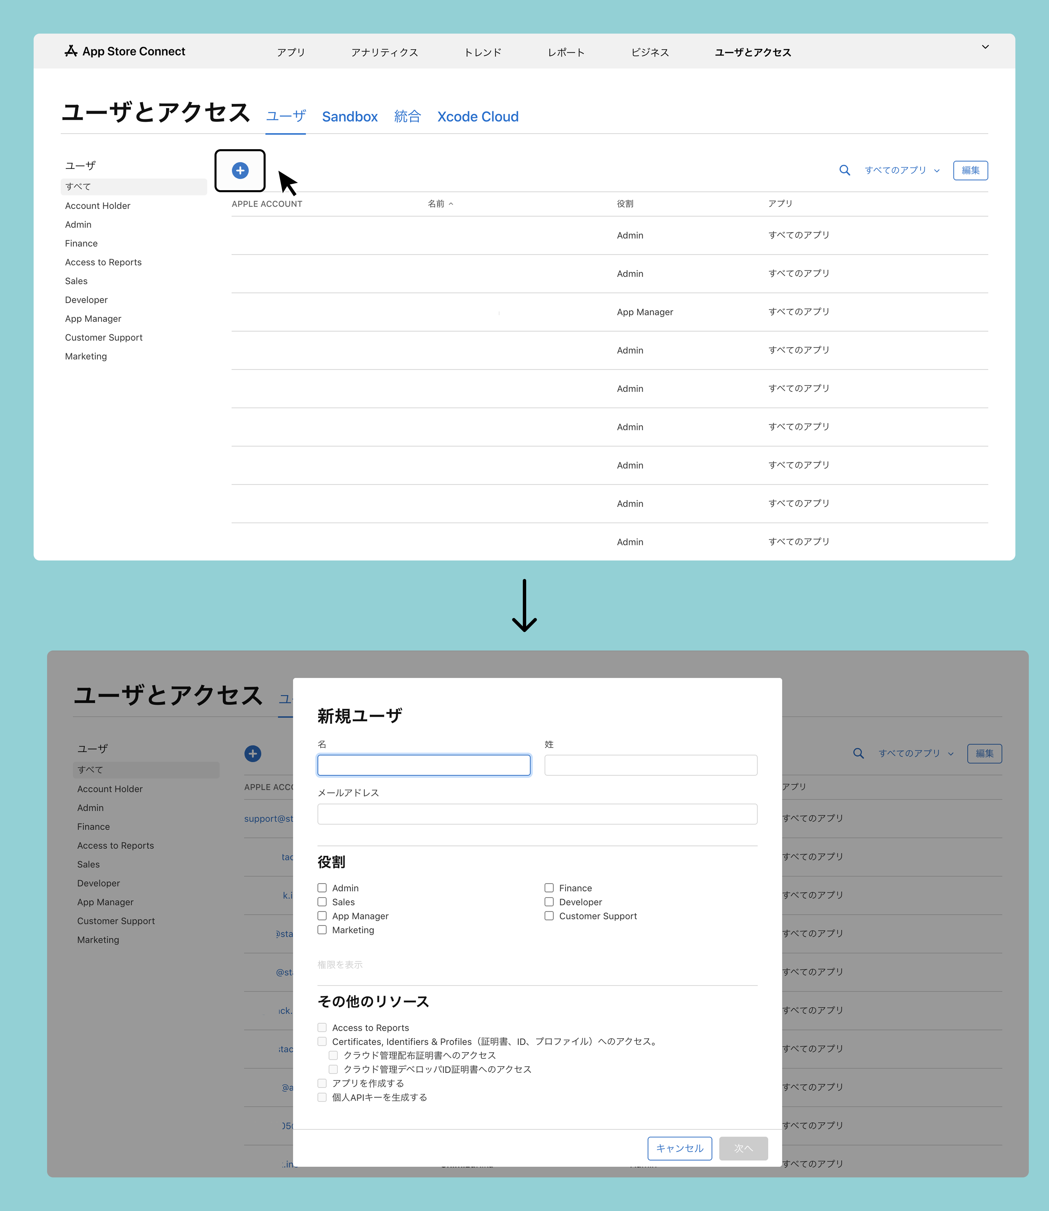
Task: Switch to the Sandbox tab
Action: [x=349, y=116]
